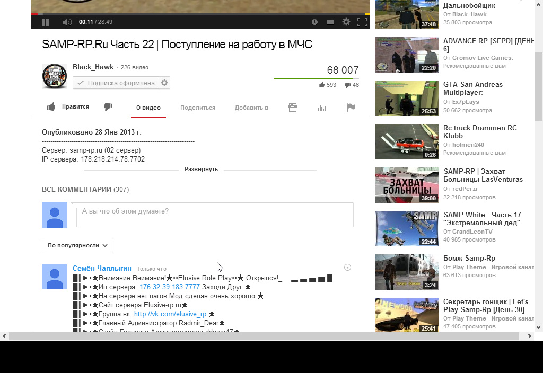Image resolution: width=543 pixels, height=373 pixels.
Task: Click the 'Подписка оформлена' subscribed button
Action: pyautogui.click(x=116, y=83)
